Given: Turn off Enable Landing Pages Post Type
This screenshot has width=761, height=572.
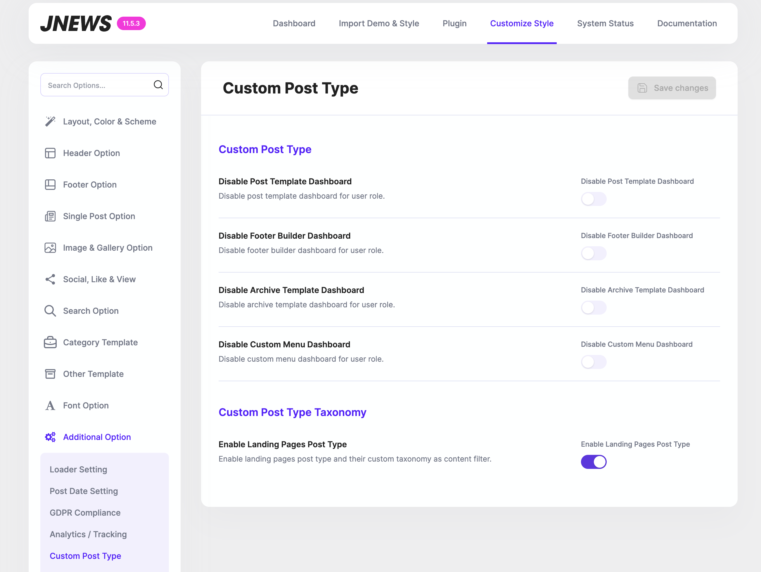Looking at the screenshot, I should tap(594, 462).
